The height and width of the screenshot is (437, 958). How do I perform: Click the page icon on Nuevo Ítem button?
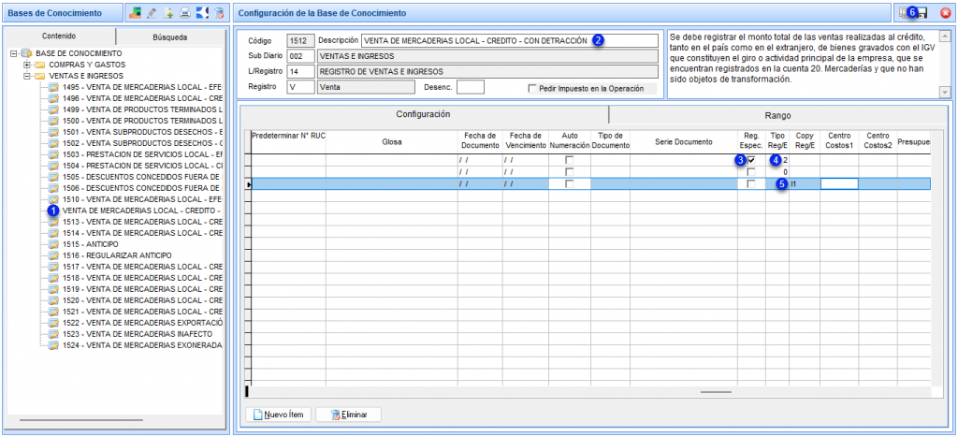[258, 415]
